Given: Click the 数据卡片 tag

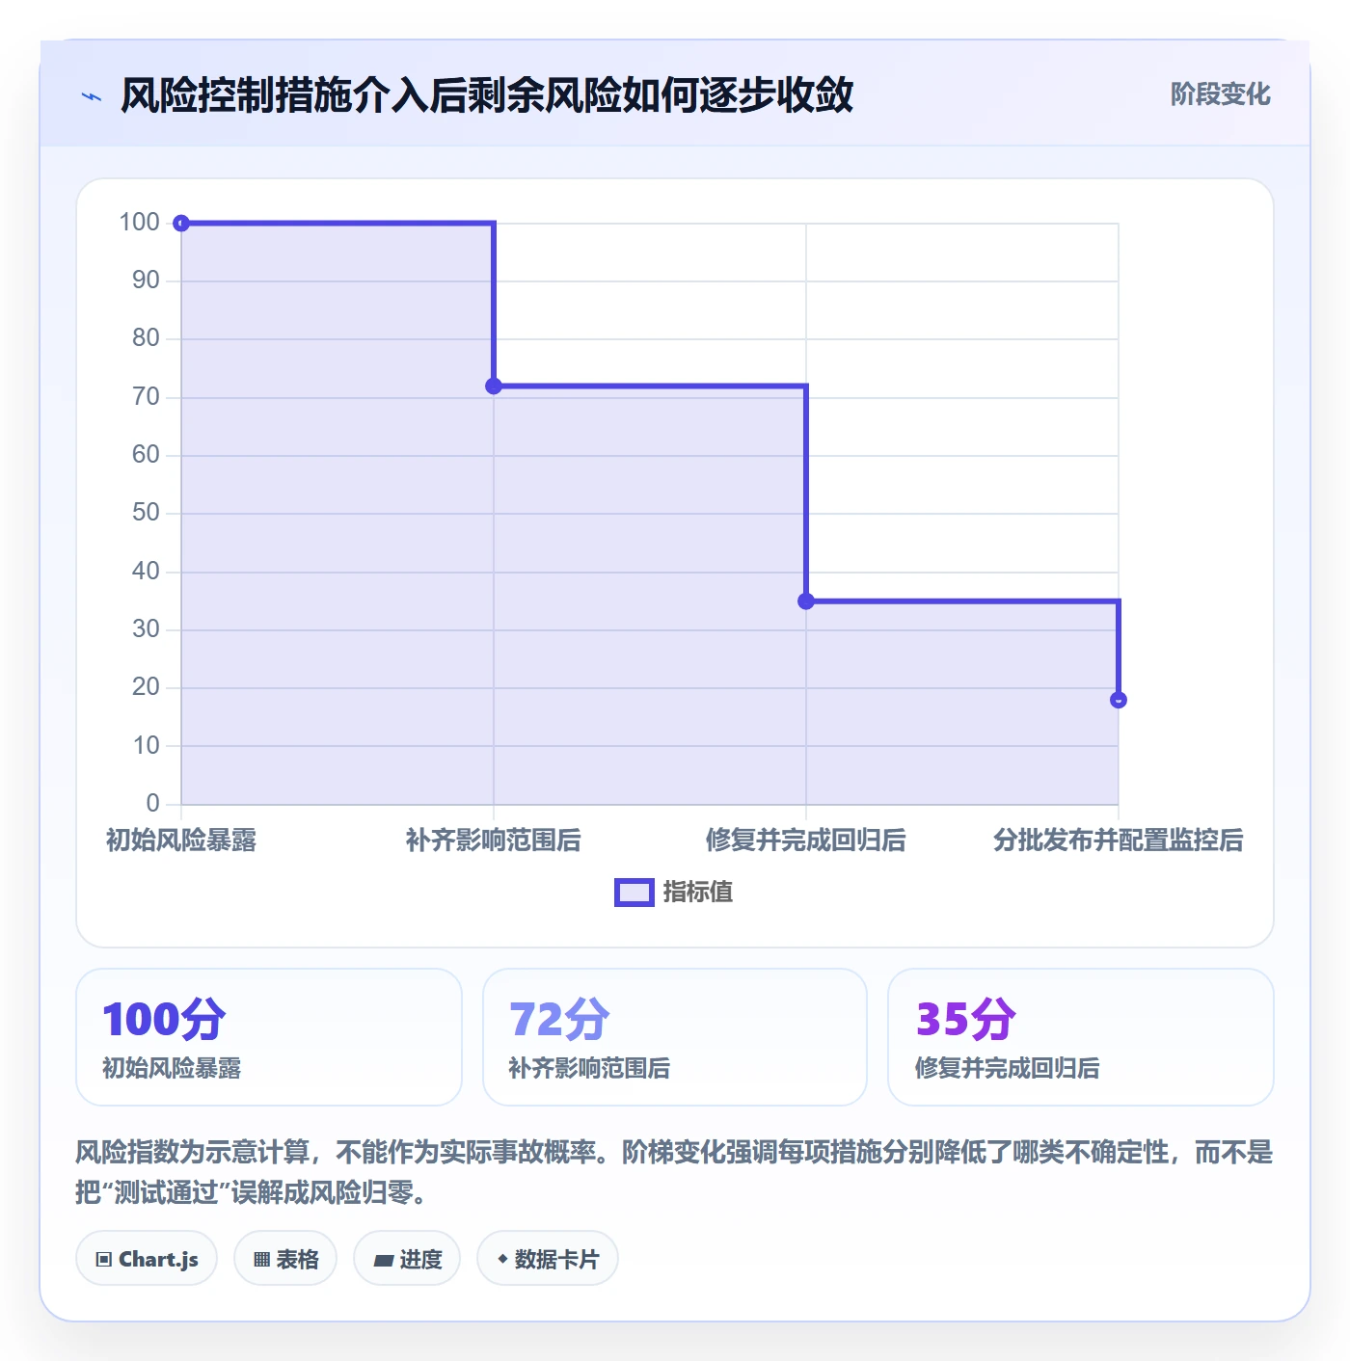Looking at the screenshot, I should (x=548, y=1259).
